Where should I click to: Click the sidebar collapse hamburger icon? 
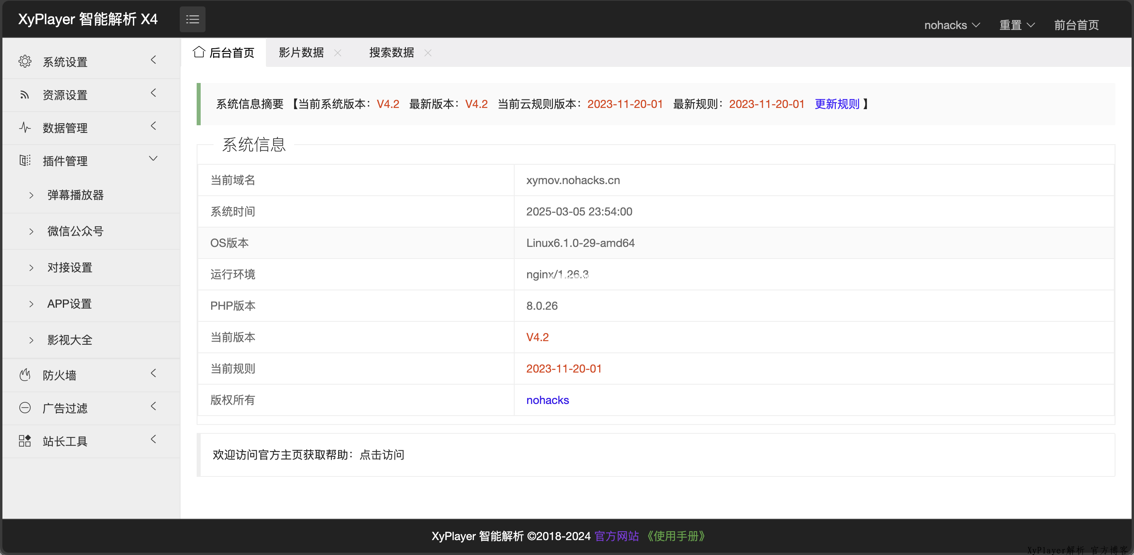(192, 19)
